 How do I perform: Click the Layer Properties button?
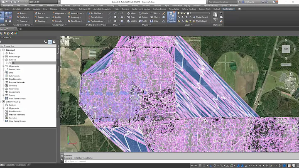172,17
